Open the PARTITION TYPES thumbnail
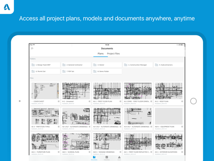The height and width of the screenshot is (161, 214). (x=45, y=116)
